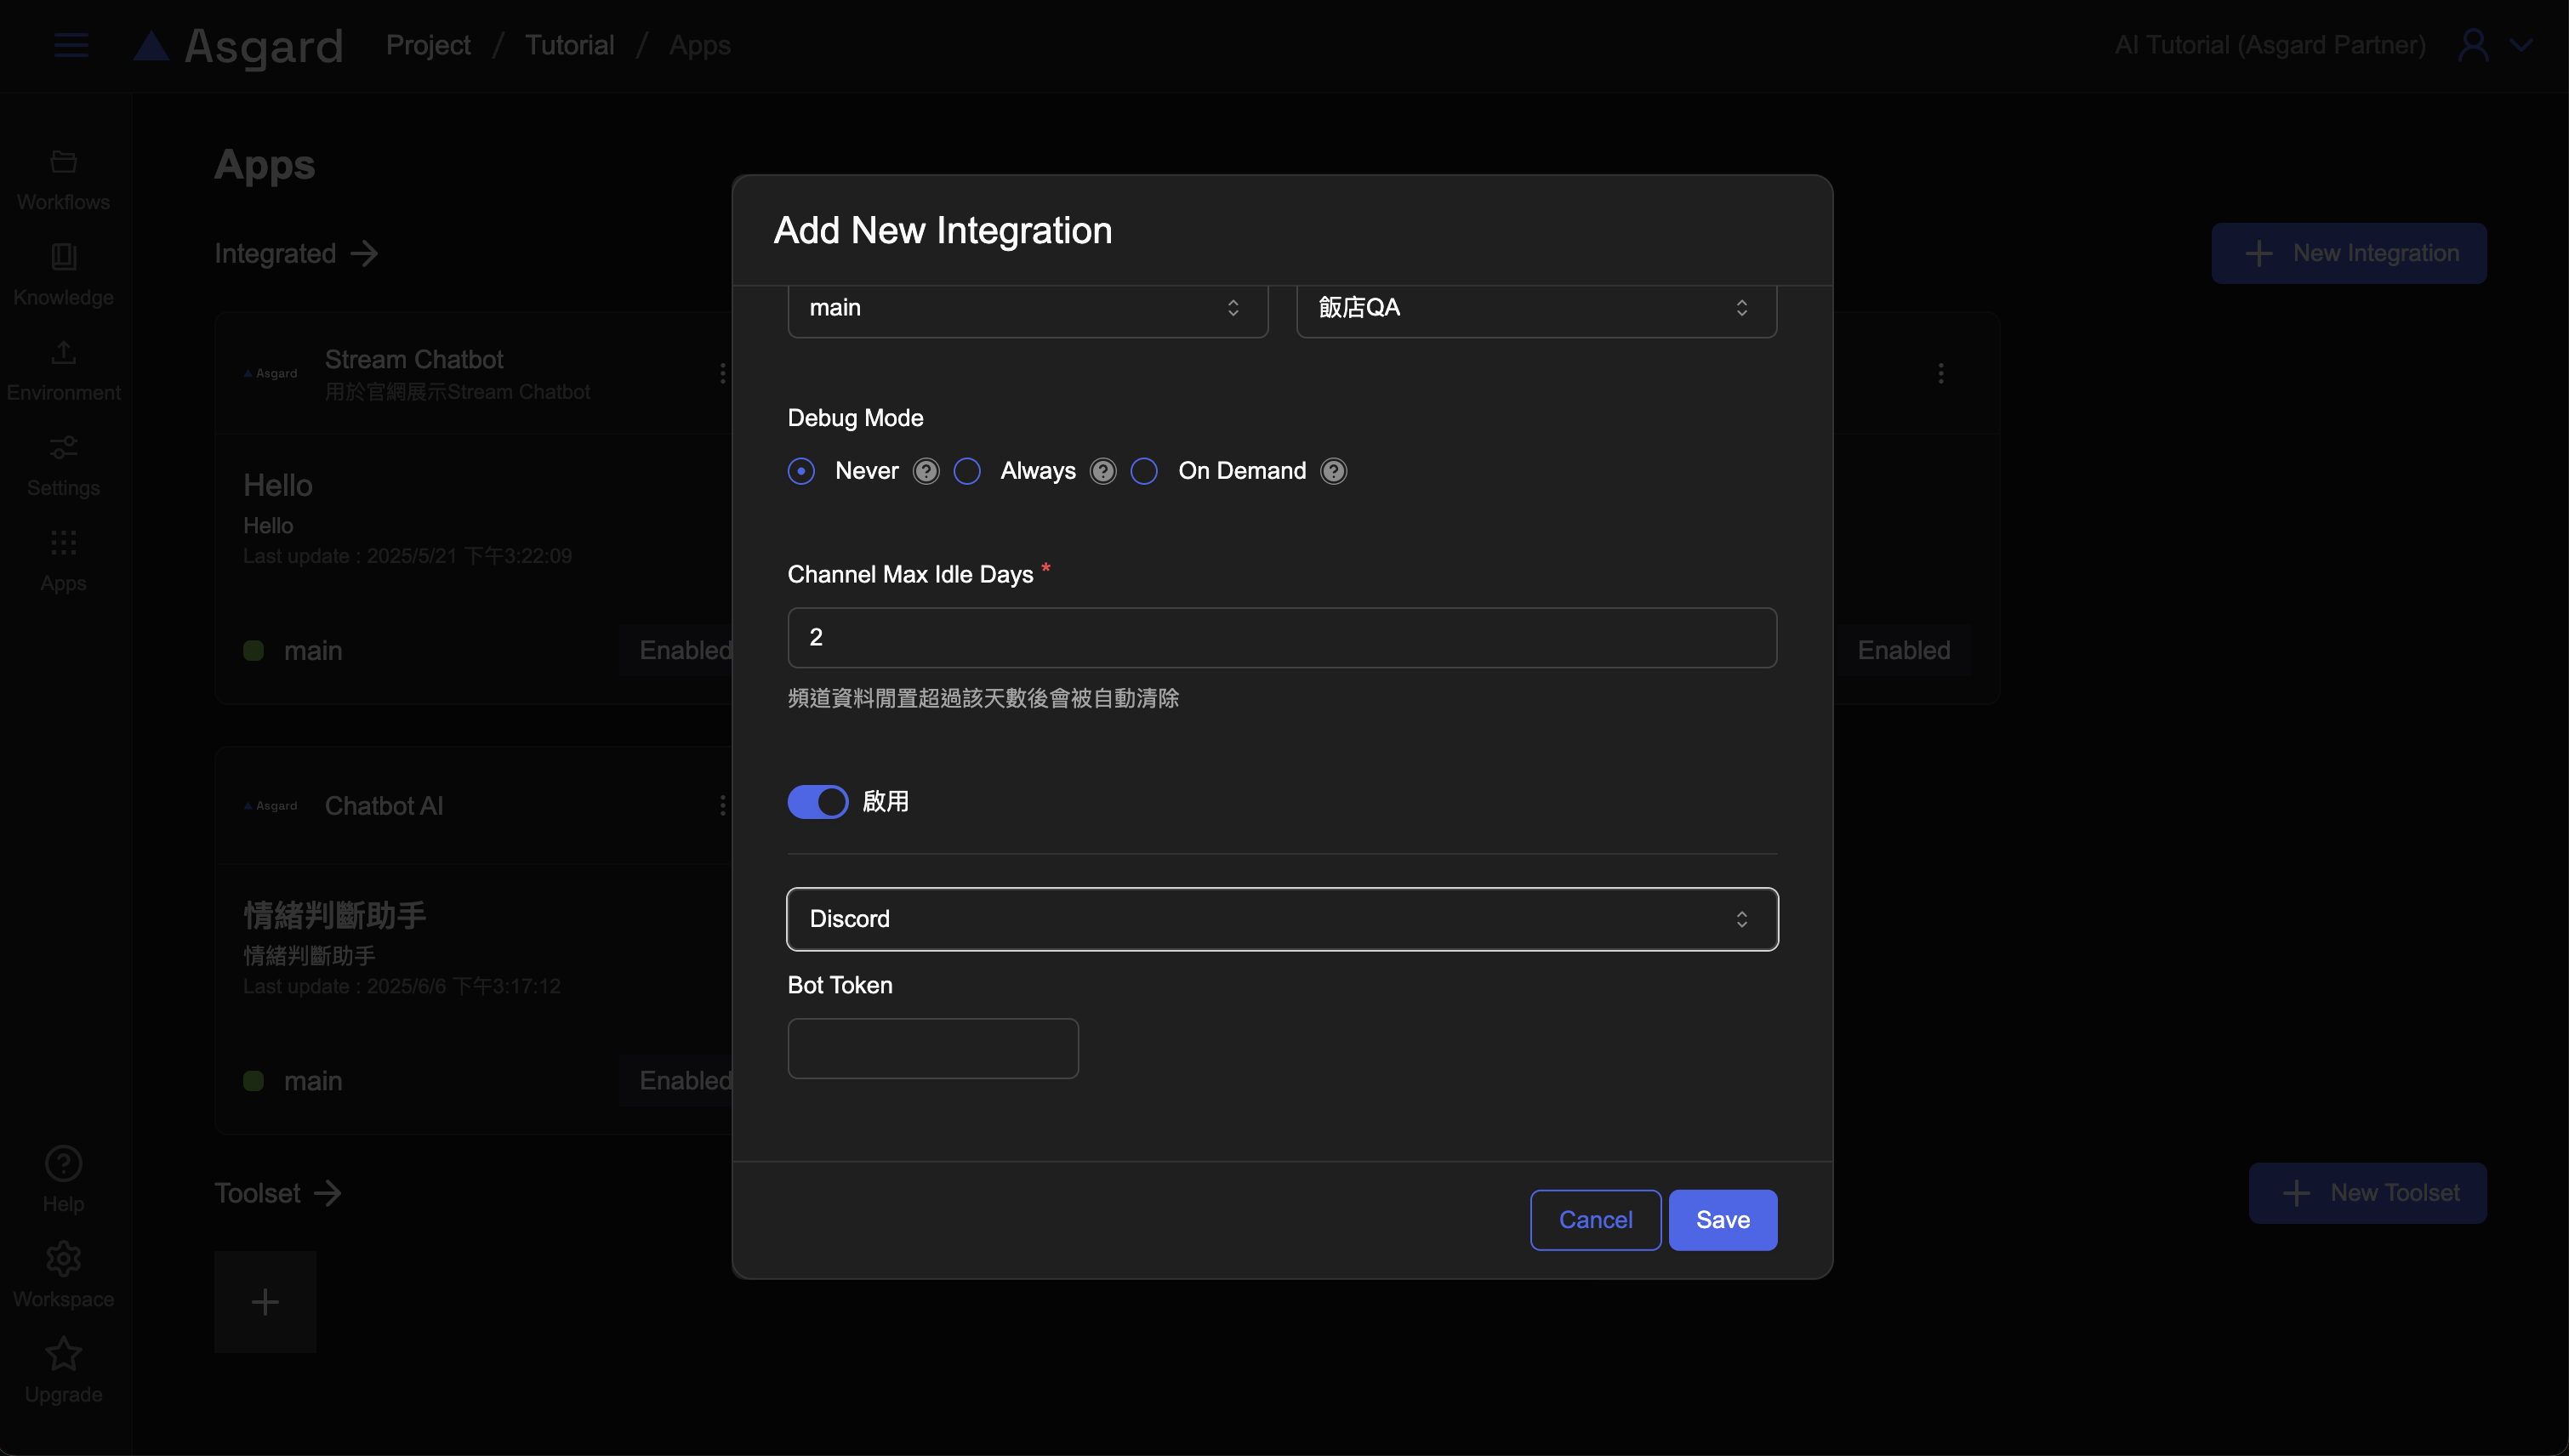Viewport: 2569px width, 1456px height.
Task: Open the main environment dropdown
Action: tap(1027, 308)
